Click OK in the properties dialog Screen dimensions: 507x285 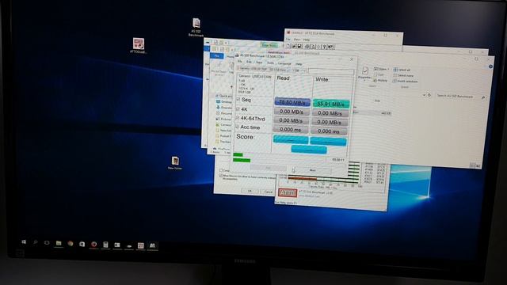point(250,191)
